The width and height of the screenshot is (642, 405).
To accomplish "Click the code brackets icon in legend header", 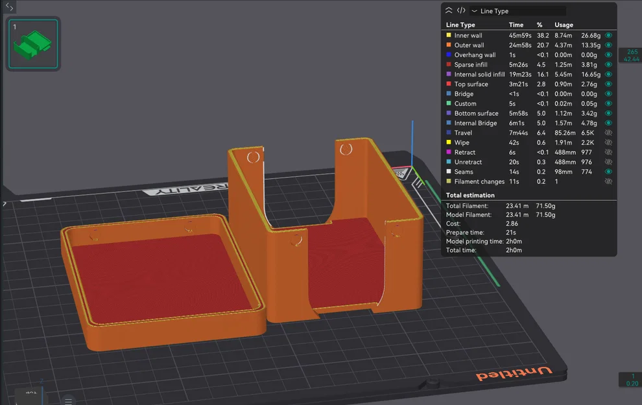I will click(461, 10).
